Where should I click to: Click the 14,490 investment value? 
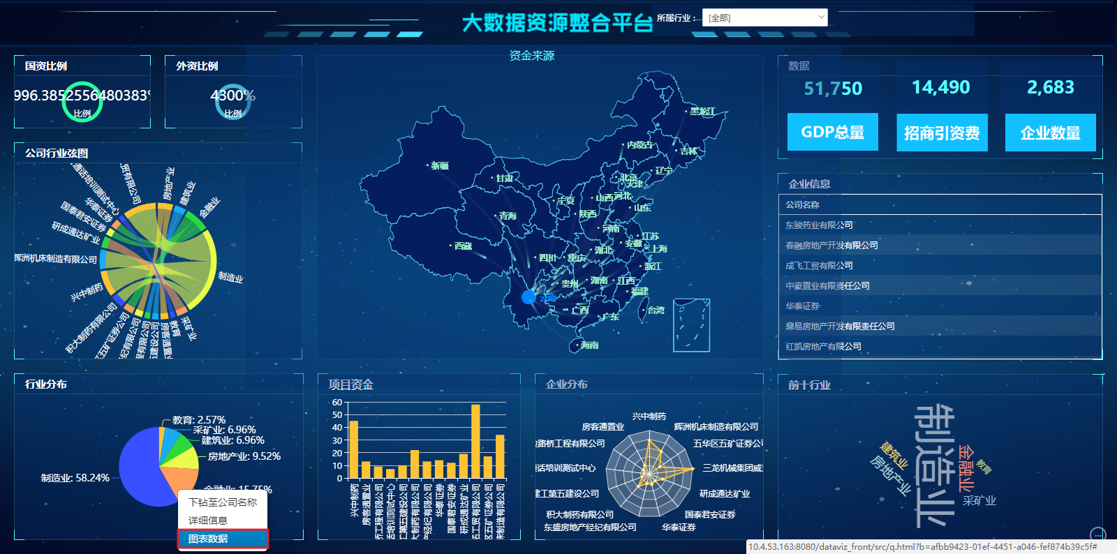click(x=941, y=87)
